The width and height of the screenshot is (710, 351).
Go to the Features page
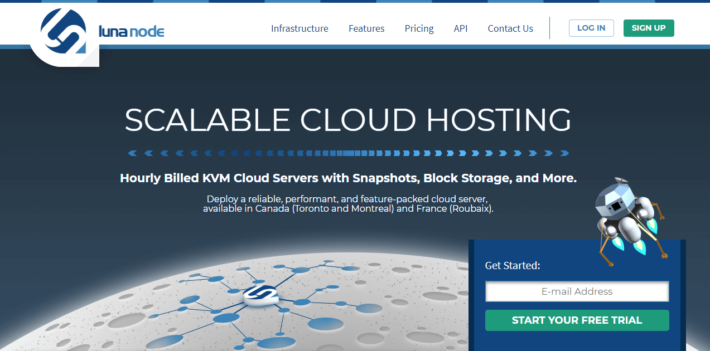(x=366, y=28)
